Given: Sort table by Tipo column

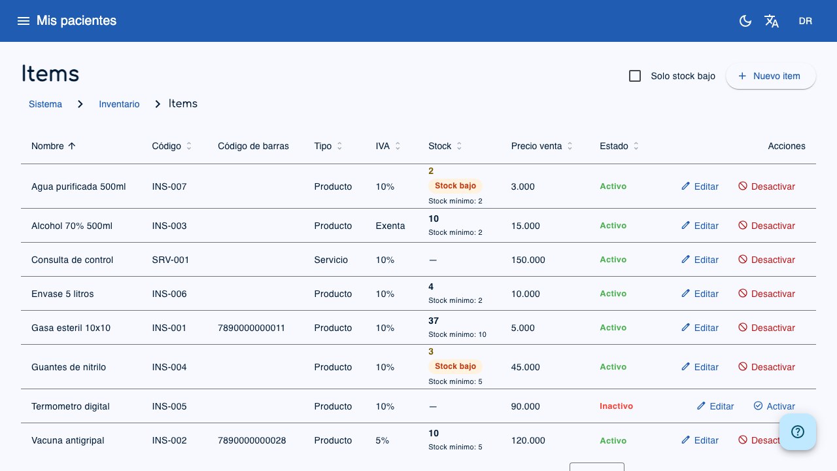Looking at the screenshot, I should pyautogui.click(x=328, y=146).
